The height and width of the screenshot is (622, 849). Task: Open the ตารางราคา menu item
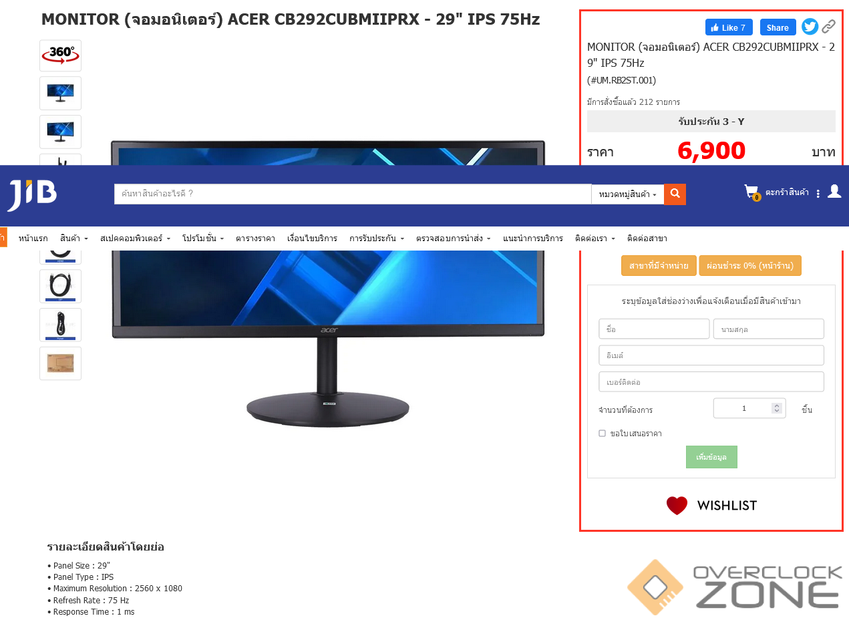click(x=255, y=239)
